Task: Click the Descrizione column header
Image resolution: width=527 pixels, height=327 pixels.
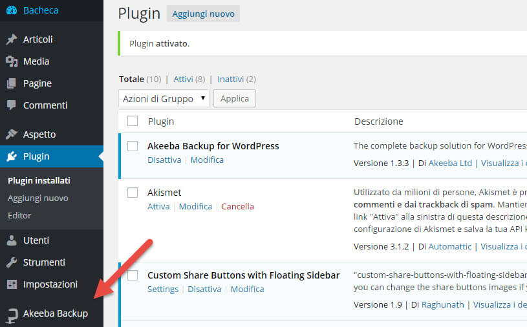Action: [x=379, y=121]
